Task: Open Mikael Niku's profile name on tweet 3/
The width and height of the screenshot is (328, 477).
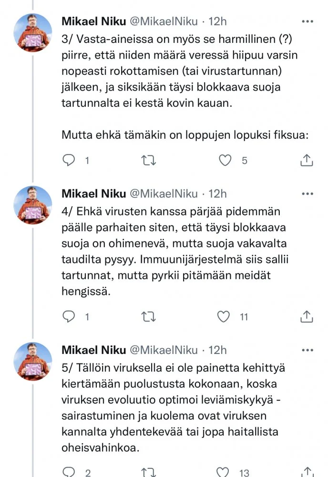Action: pos(93,21)
